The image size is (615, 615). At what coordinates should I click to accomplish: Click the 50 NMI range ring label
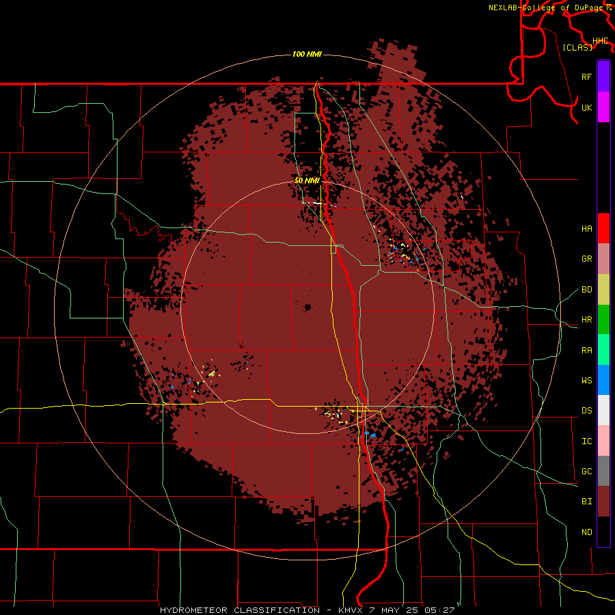tap(307, 180)
